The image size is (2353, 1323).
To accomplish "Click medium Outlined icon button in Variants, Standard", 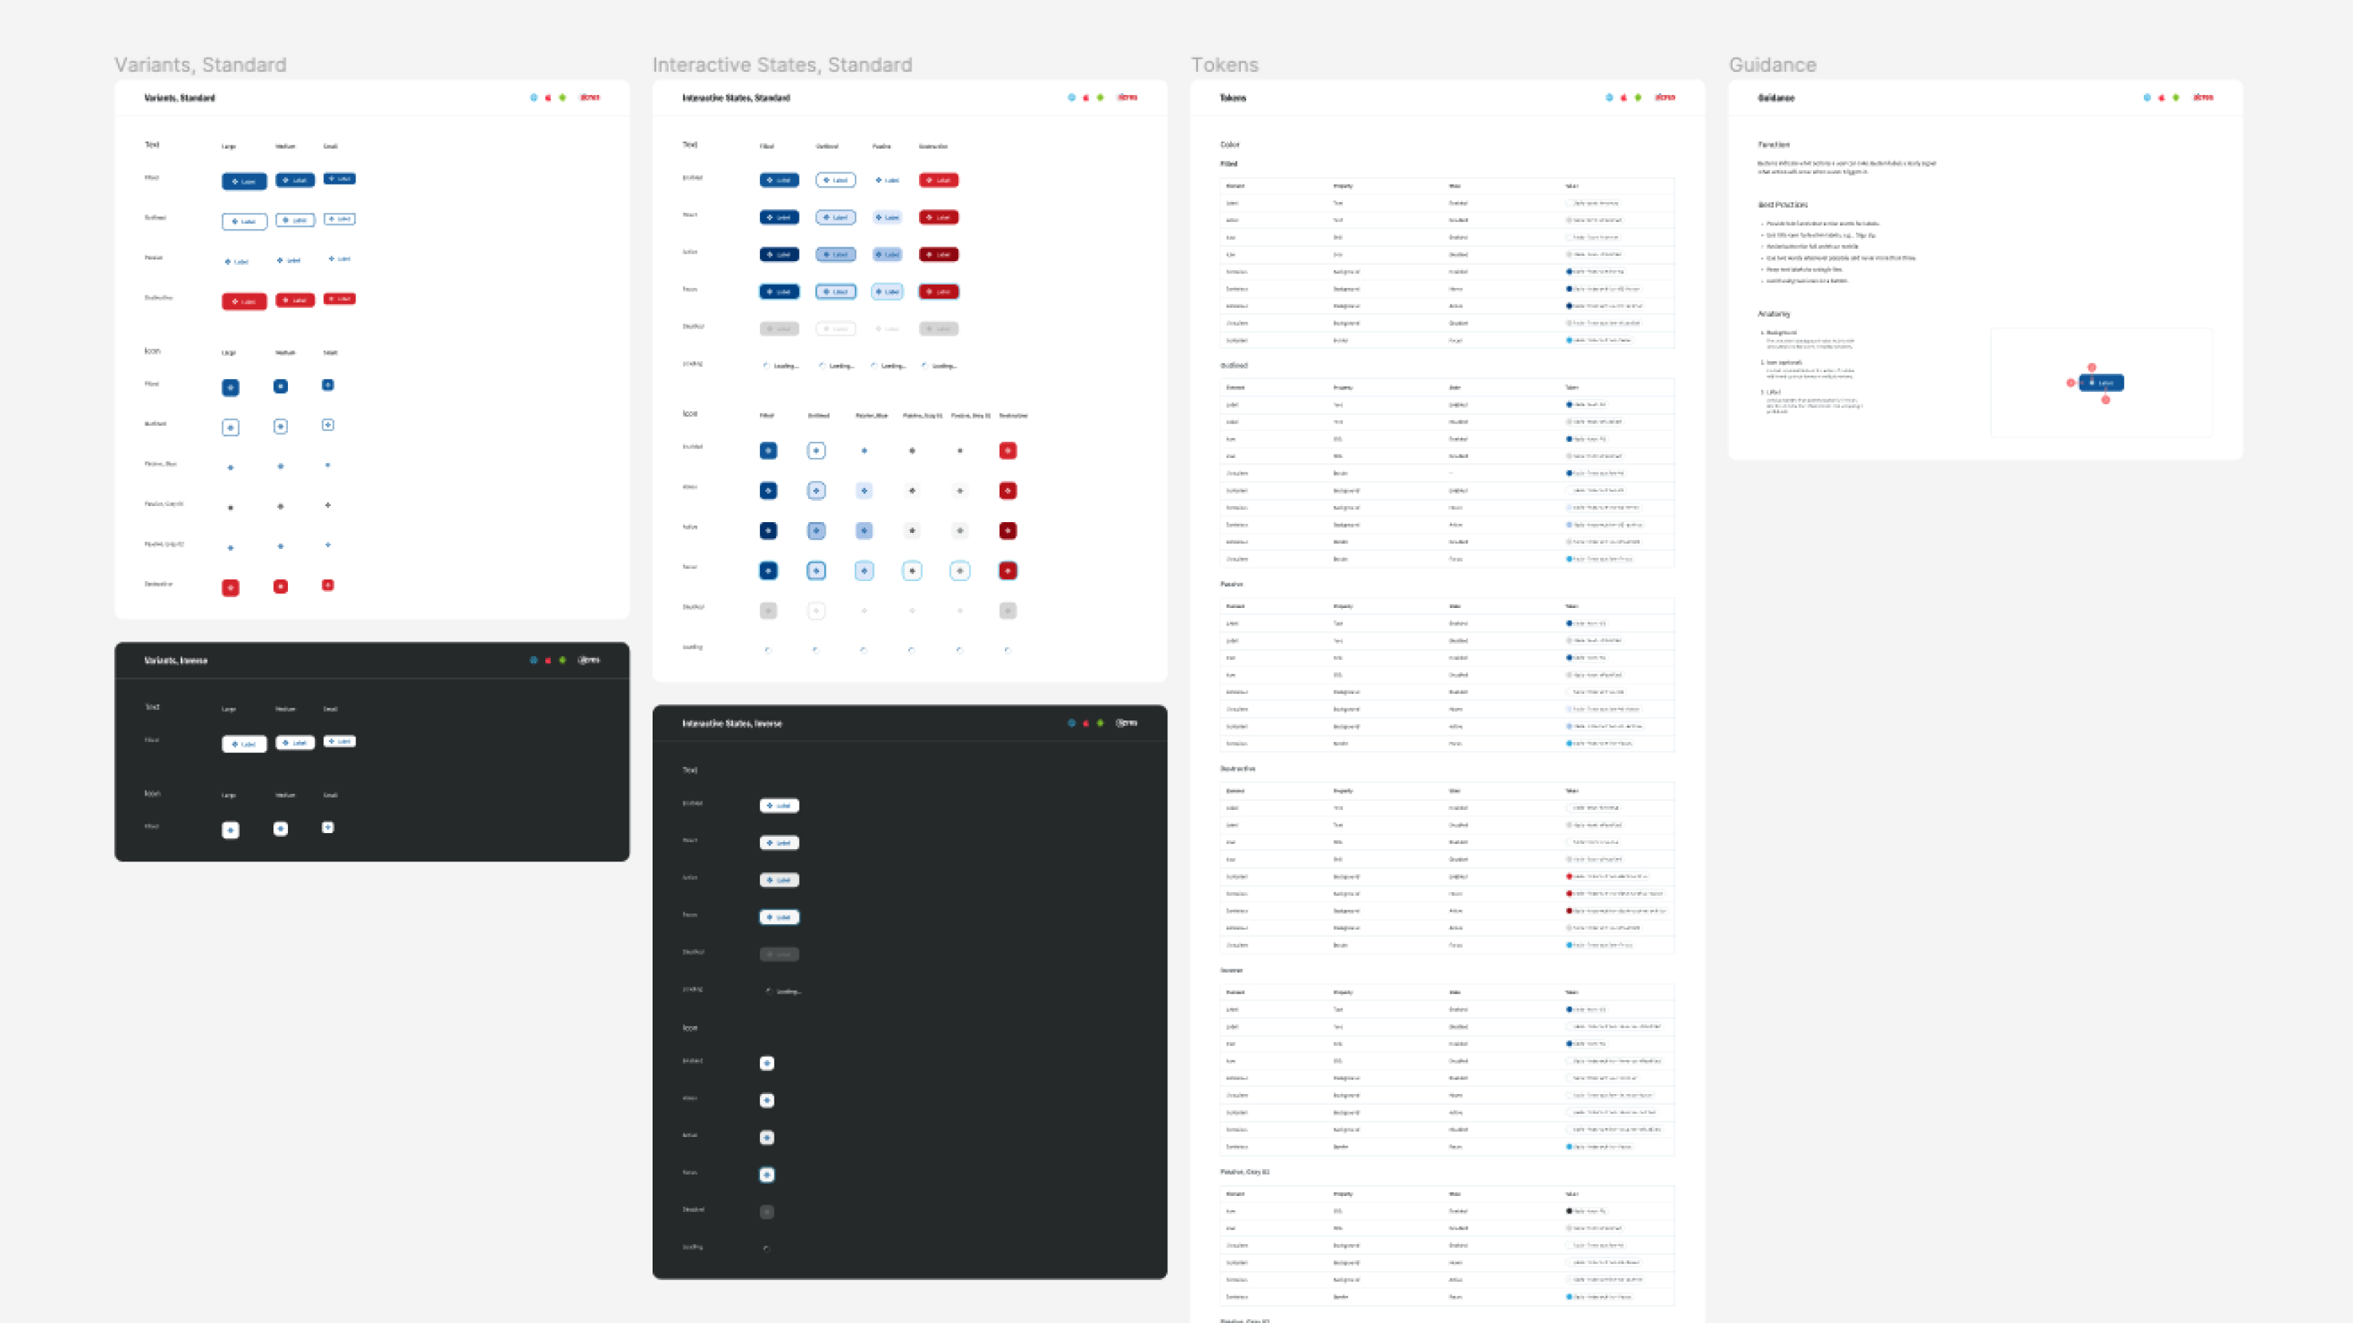I will (280, 426).
